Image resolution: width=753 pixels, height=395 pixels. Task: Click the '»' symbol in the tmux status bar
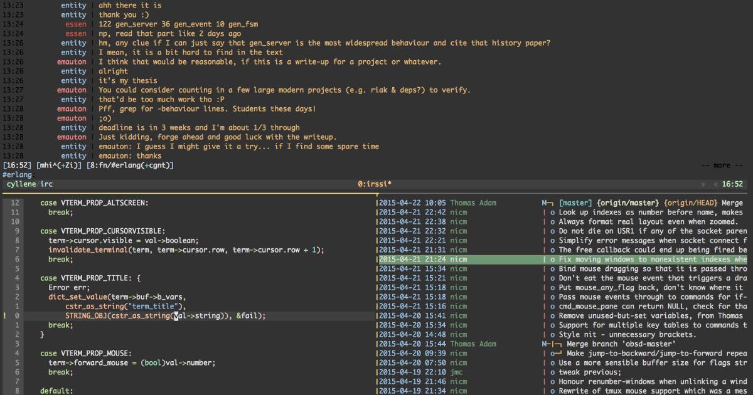703,184
